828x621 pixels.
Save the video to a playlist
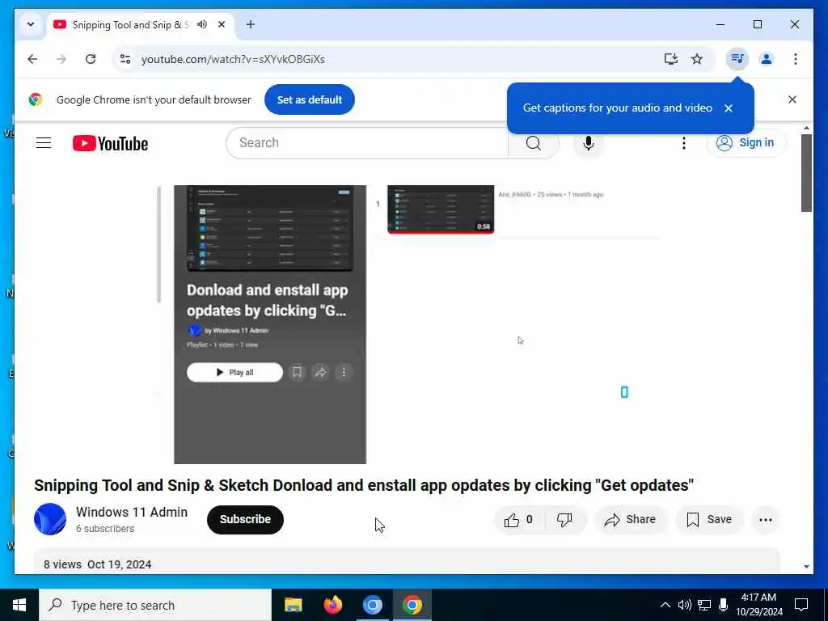[x=709, y=520]
